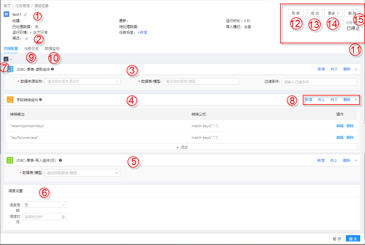Click the orange 字段转换组件 icon
Screen dimensions: 365x245
pyautogui.click(x=10, y=100)
